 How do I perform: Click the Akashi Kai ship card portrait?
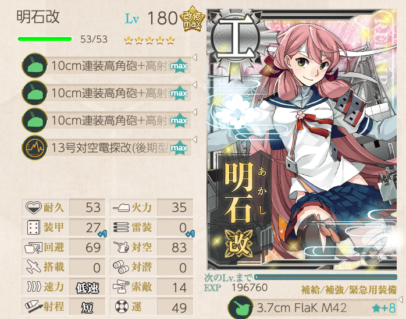pos(302,139)
